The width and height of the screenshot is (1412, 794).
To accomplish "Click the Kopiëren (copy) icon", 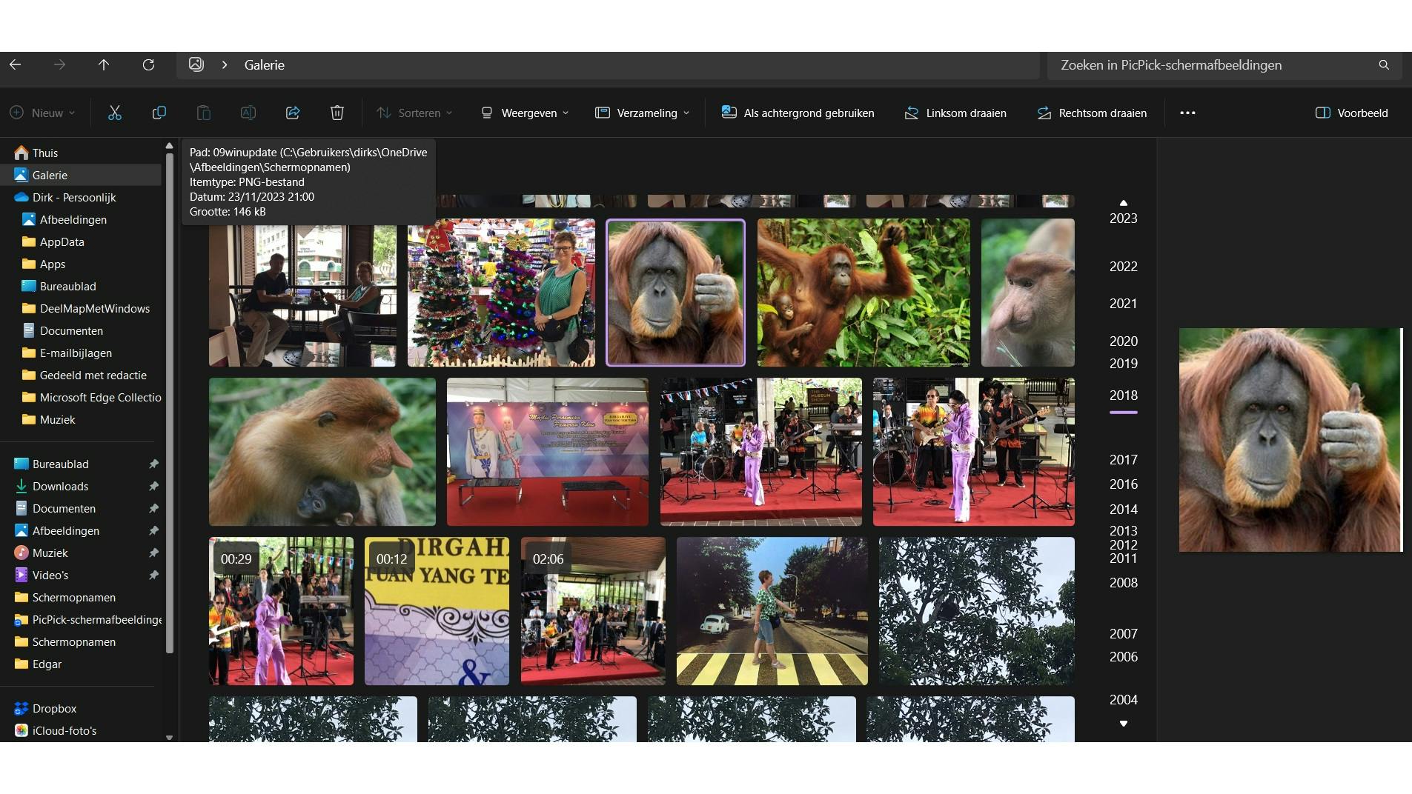I will pyautogui.click(x=159, y=113).
